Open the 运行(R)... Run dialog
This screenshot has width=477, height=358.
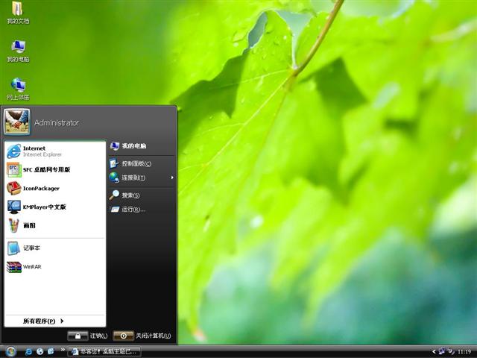(142, 210)
